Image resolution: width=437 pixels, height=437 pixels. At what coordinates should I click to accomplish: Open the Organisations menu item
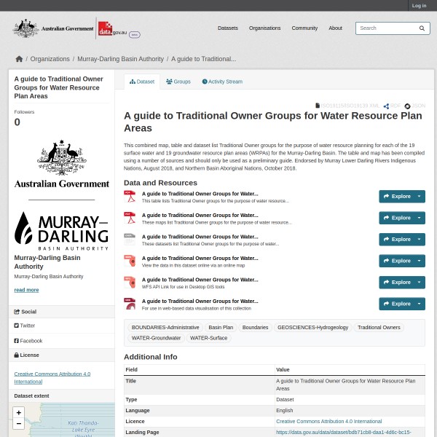click(264, 28)
